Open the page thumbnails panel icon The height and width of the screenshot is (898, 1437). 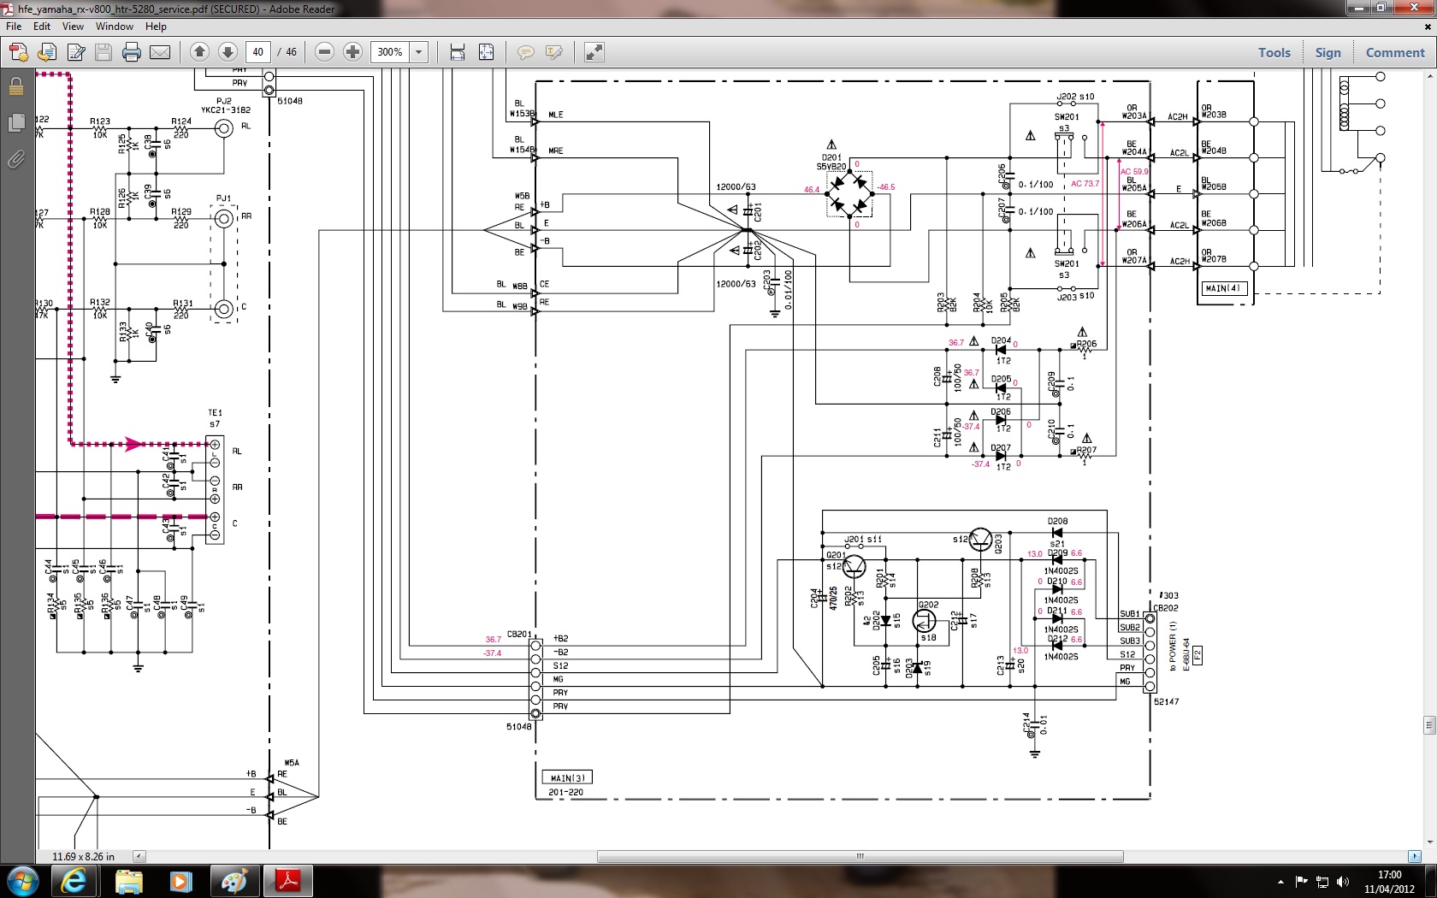16,123
